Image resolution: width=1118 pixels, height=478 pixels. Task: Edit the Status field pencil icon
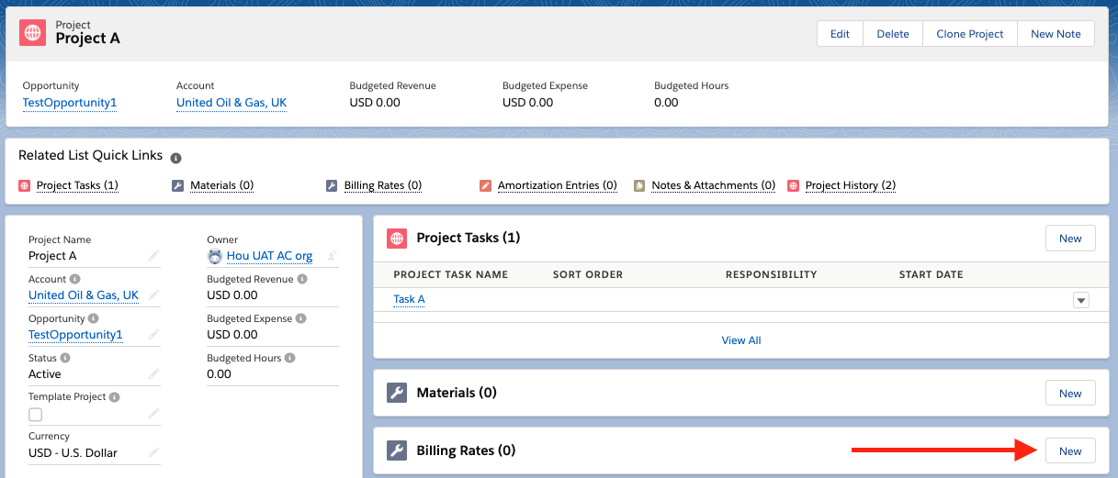click(x=153, y=373)
